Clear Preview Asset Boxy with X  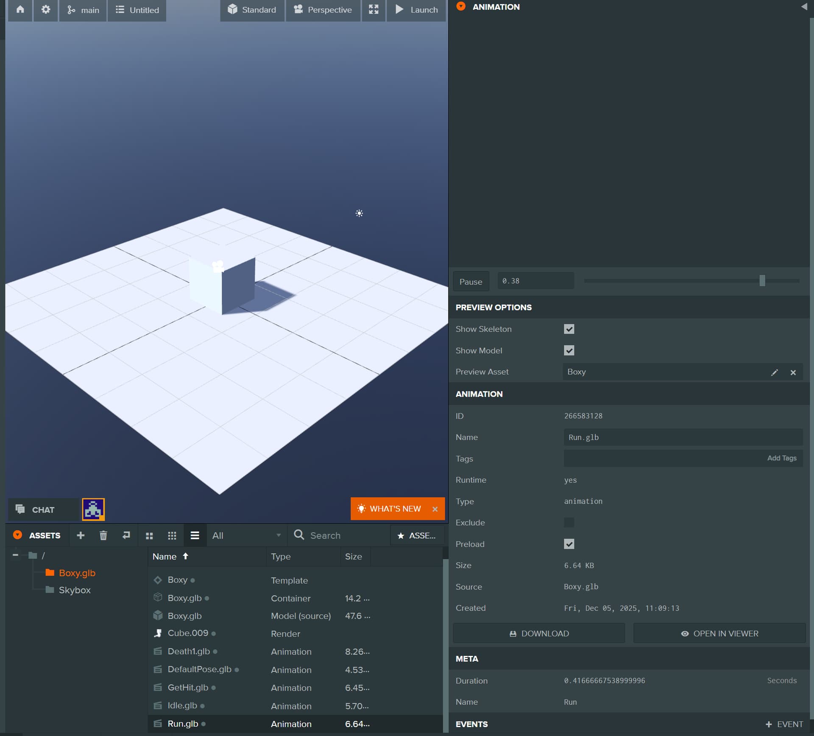tap(793, 372)
